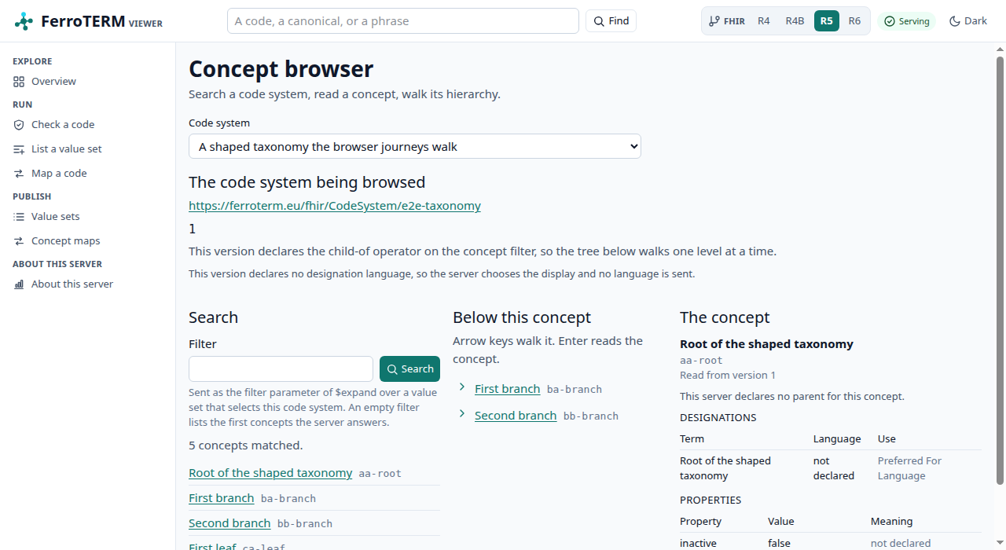Click the ba-branch code in tree
Viewport: 1006px width, 550px height.
pyautogui.click(x=575, y=390)
